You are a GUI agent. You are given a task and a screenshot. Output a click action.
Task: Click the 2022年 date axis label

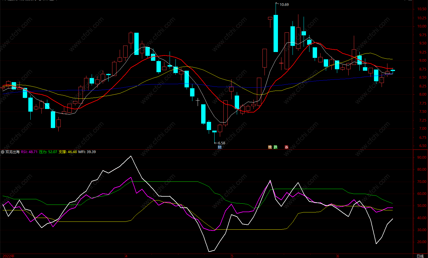(x=8, y=256)
